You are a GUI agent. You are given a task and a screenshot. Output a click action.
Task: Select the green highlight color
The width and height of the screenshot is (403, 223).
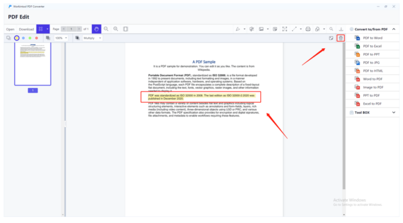30,38
